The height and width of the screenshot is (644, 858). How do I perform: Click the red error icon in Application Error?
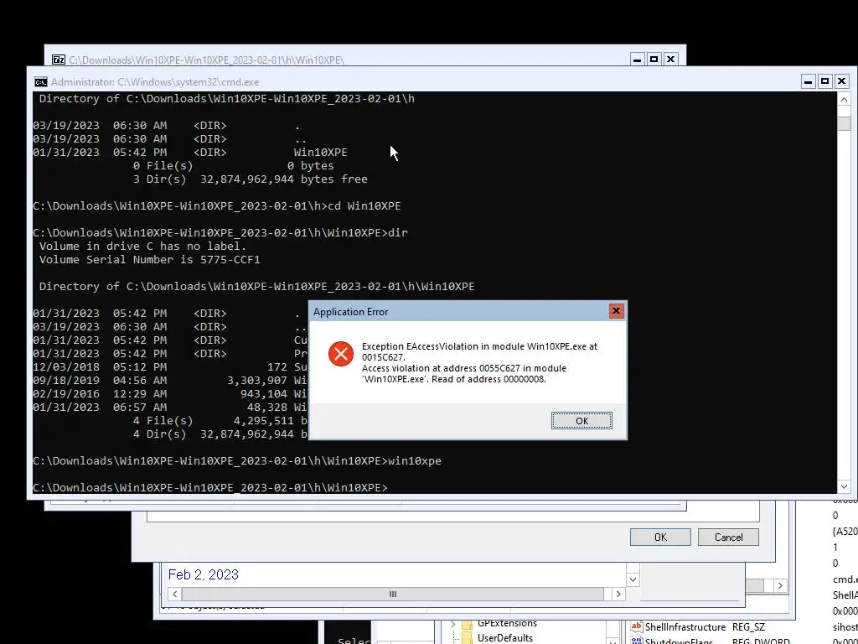[x=341, y=355]
